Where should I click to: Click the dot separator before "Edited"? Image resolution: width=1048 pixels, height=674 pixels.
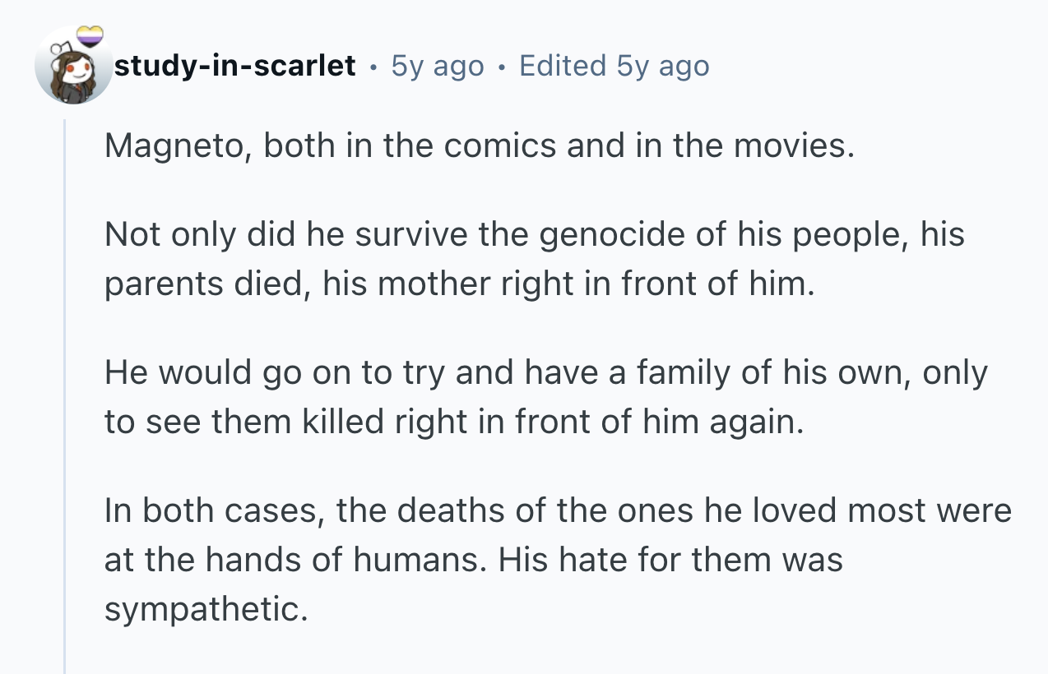click(502, 66)
